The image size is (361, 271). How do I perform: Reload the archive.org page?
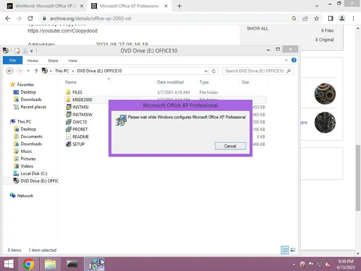pos(30,18)
